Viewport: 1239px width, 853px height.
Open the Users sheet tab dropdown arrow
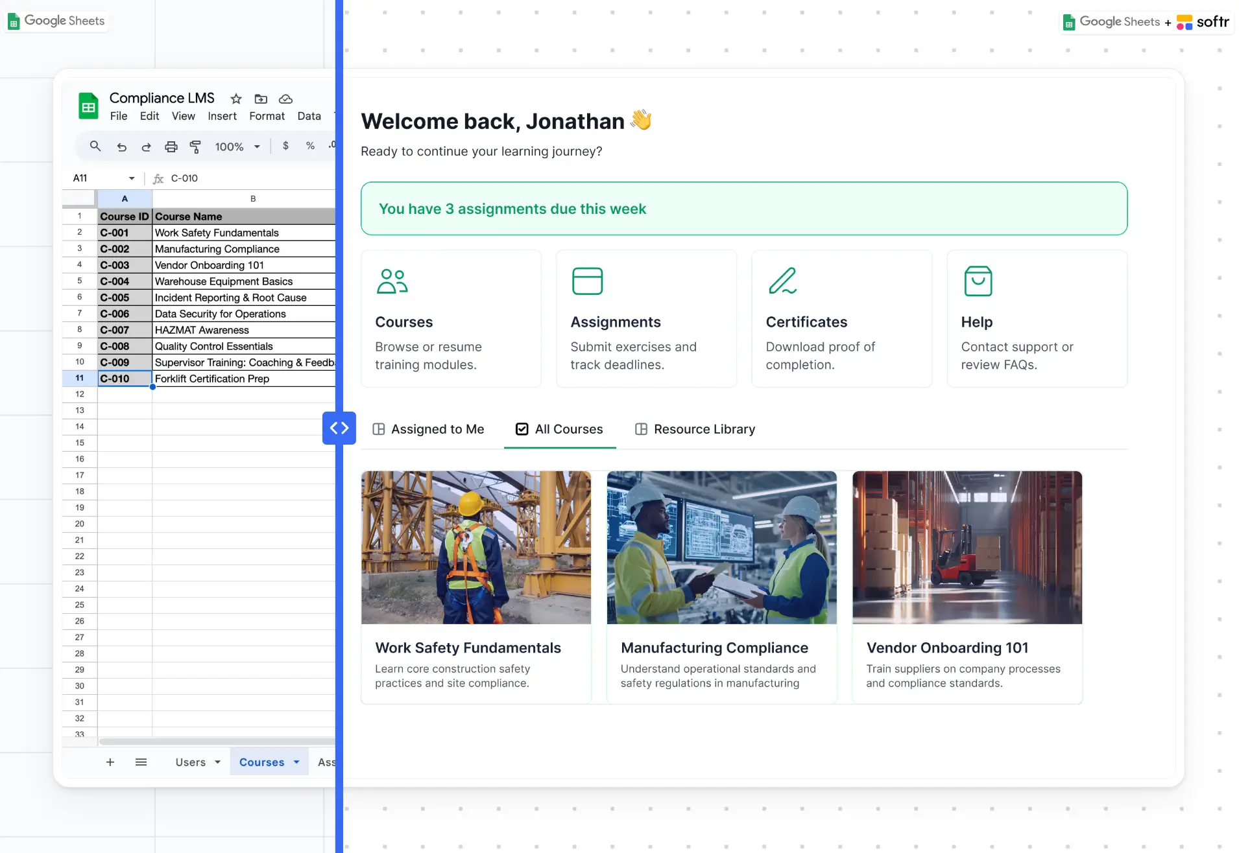tap(217, 762)
